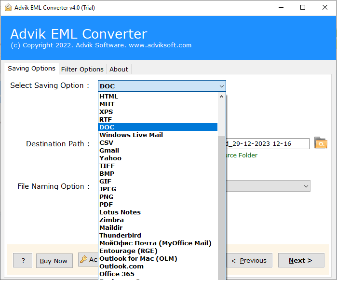
Task: Select Maildir from the list
Action: (x=158, y=227)
